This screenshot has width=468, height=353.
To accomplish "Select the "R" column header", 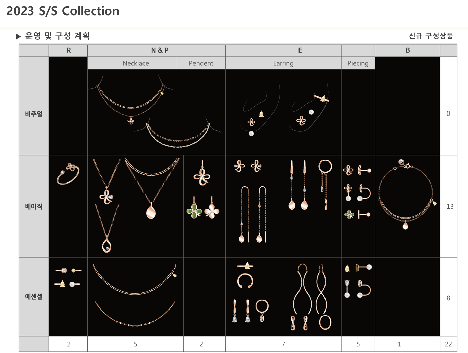I will click(69, 50).
